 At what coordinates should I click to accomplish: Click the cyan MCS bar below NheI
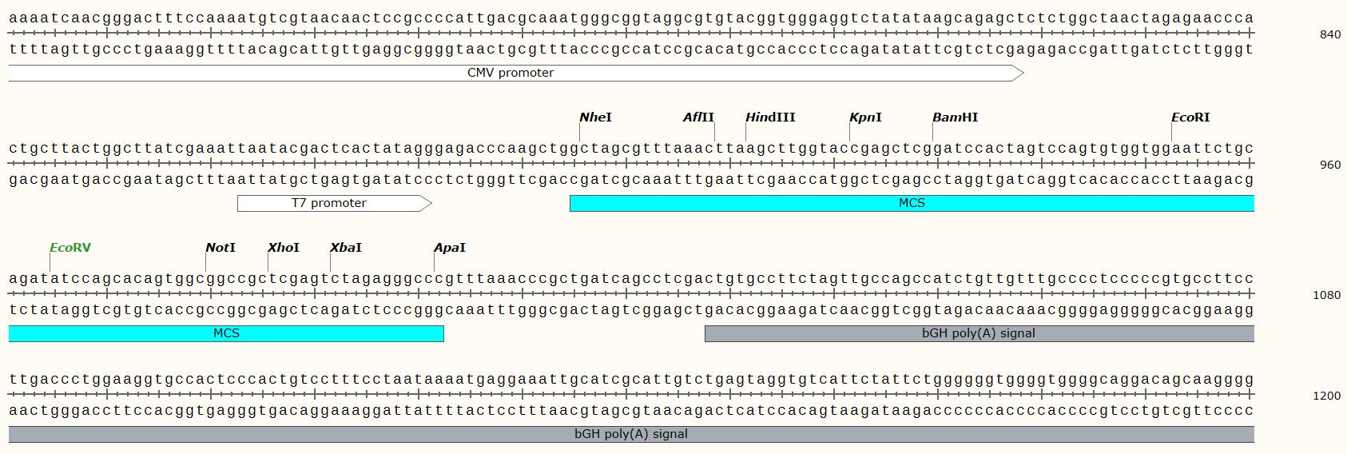click(911, 203)
